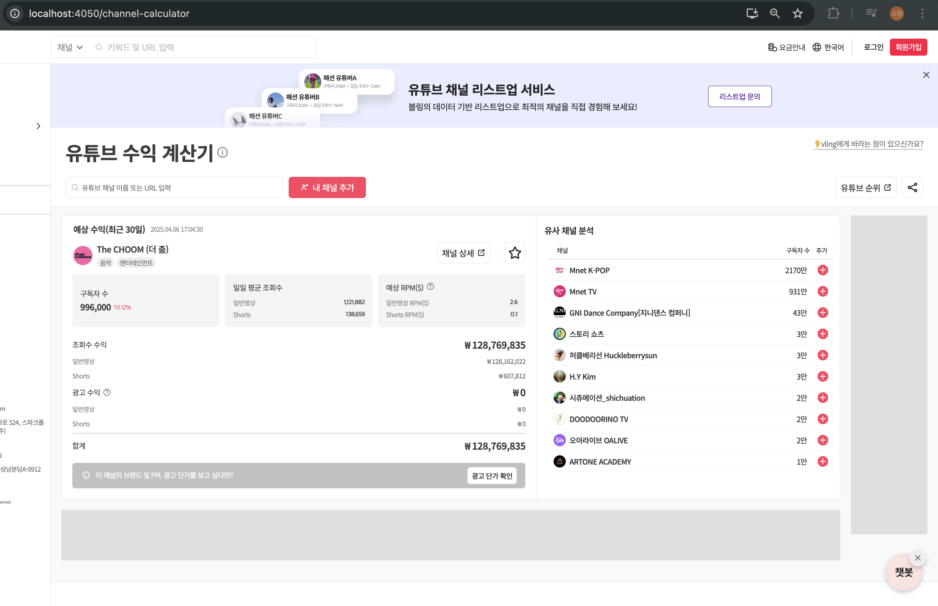Viewport: 938px width, 606px height.
Task: Click the browser address bar URL
Action: (109, 13)
